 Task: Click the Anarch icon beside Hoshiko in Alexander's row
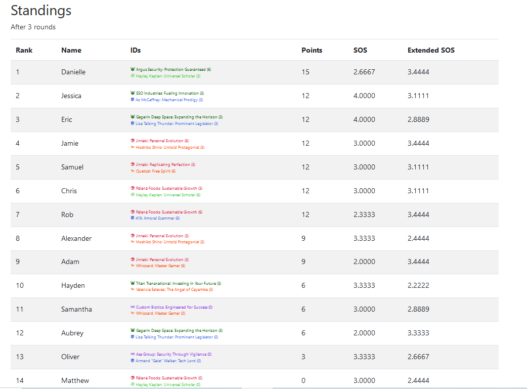click(x=133, y=242)
